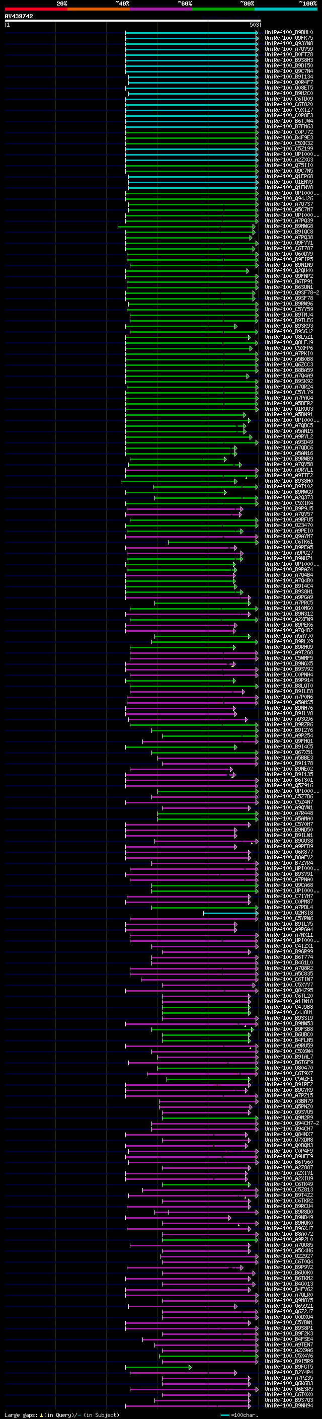
Task: Select the UniRef100_Q9CA68 label
Action: click(288, 885)
